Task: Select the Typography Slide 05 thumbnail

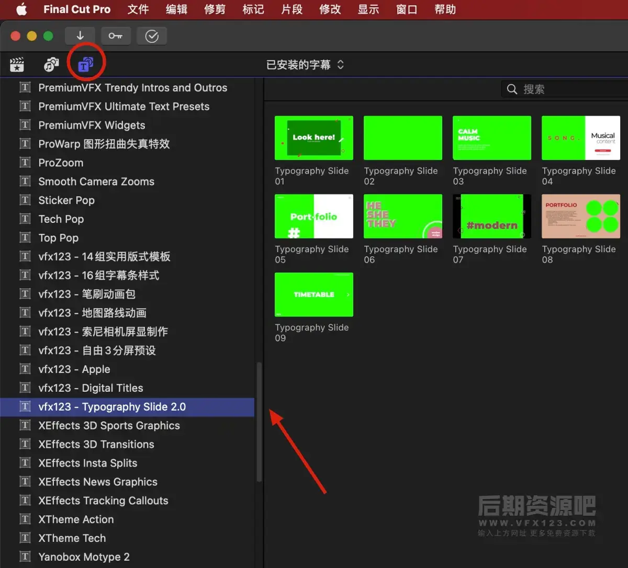Action: [314, 217]
